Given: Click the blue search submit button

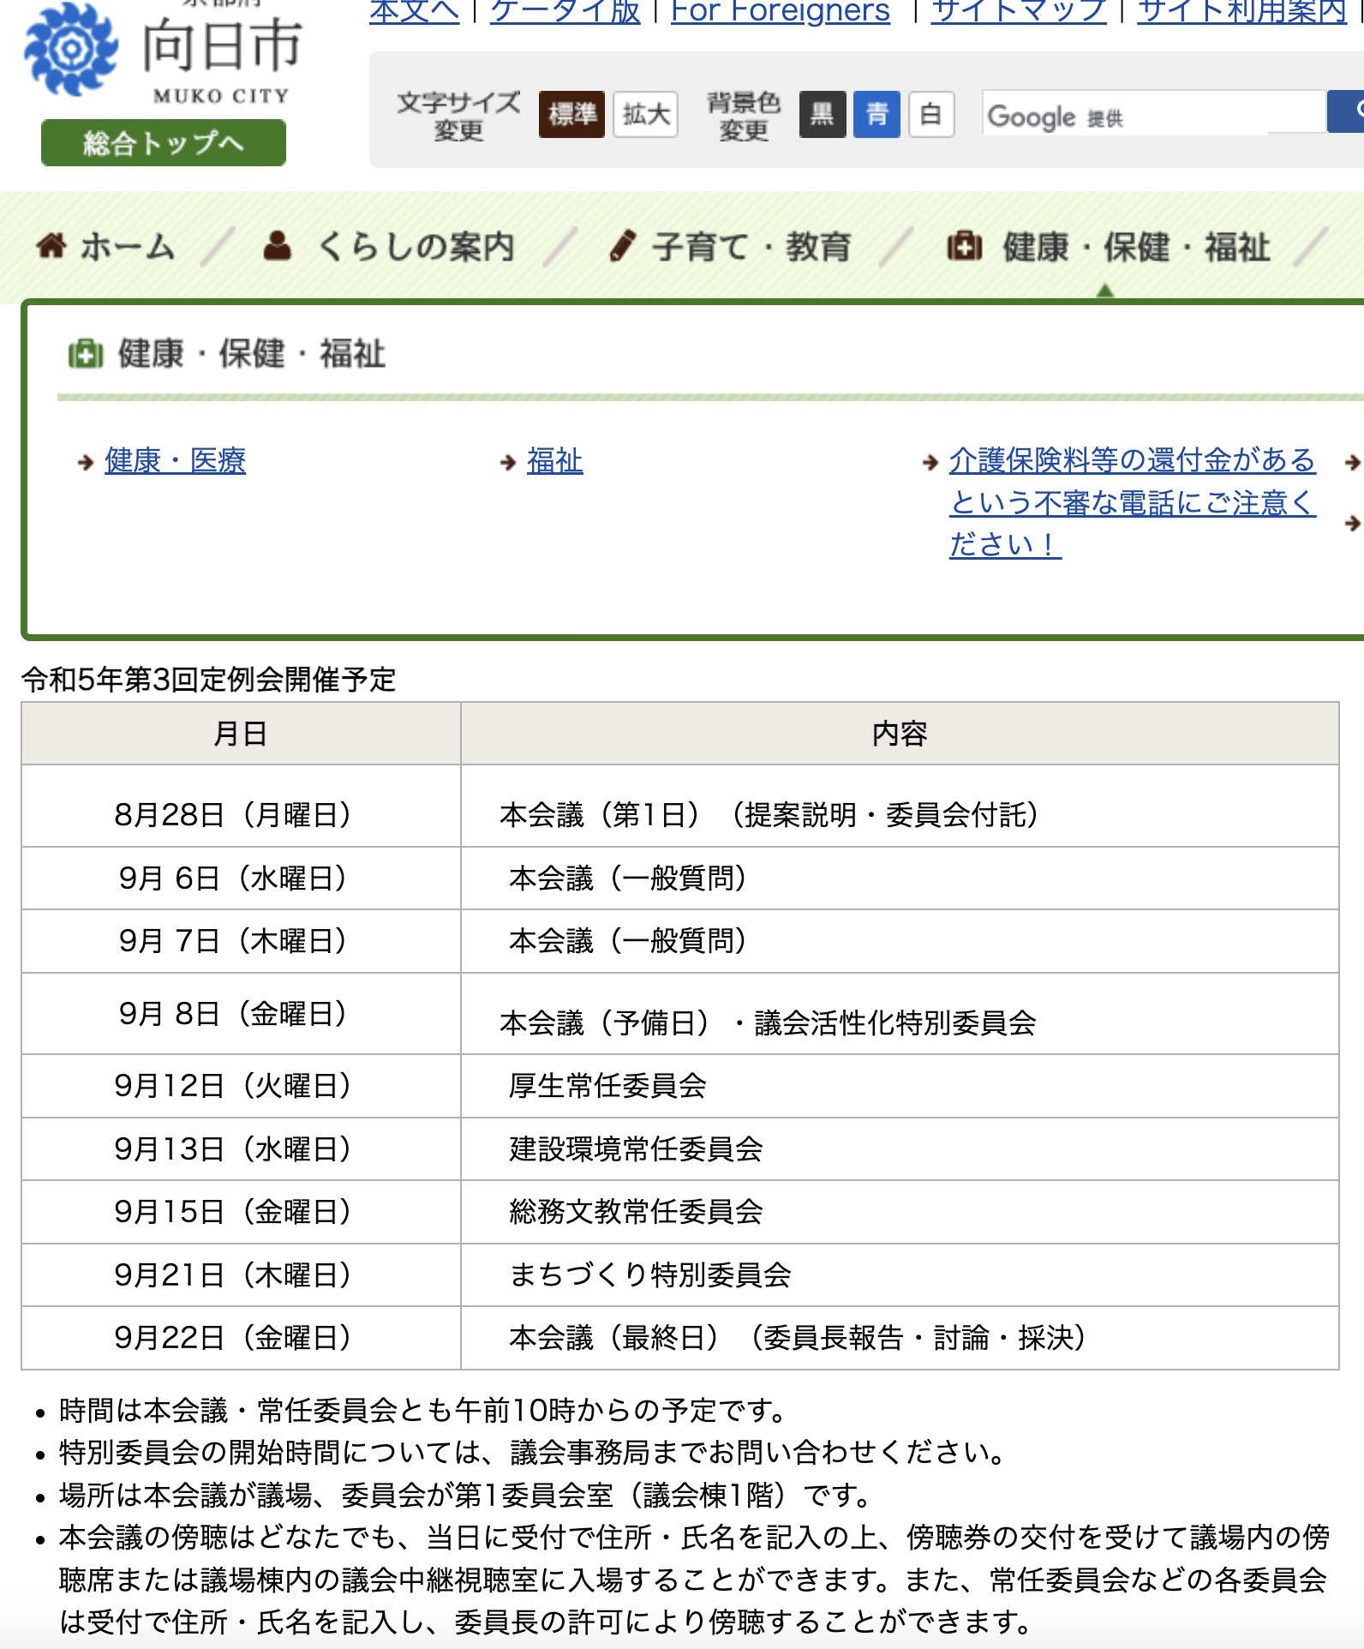Looking at the screenshot, I should click(1347, 111).
